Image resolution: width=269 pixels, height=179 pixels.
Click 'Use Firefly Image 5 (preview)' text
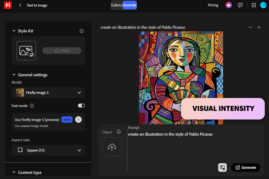(x=37, y=120)
